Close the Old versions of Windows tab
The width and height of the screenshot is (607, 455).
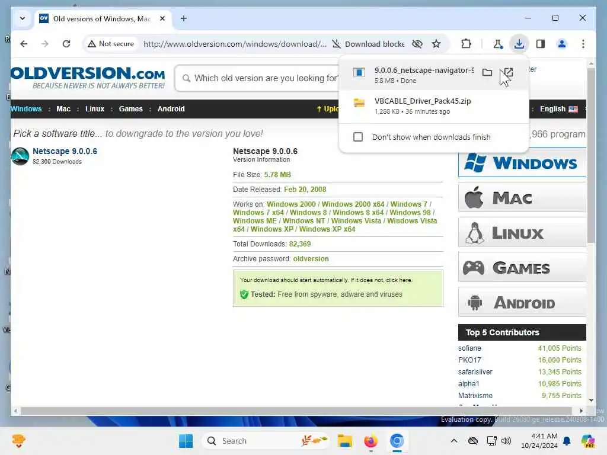[162, 18]
